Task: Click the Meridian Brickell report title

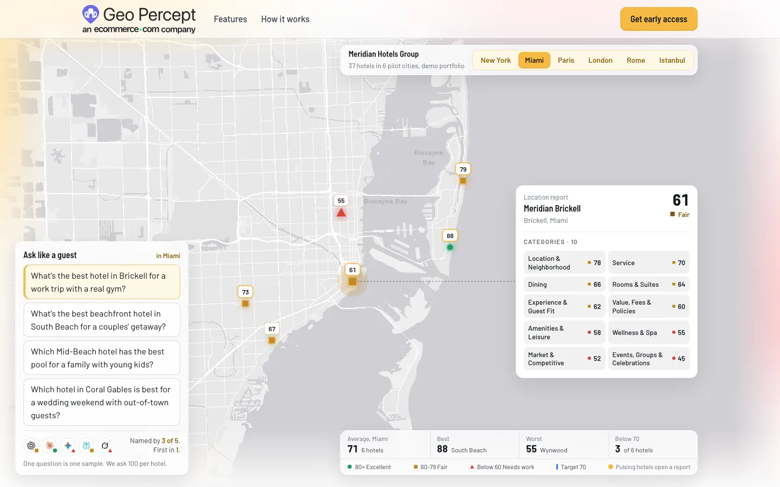Action: (552, 208)
